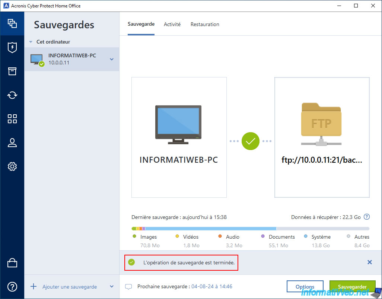Expand INFORMATIWEB-PC backup item menu
Viewport: 382px width, 299px height.
click(x=112, y=59)
